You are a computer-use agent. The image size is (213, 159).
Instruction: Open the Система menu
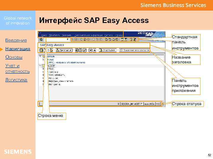(109, 35)
